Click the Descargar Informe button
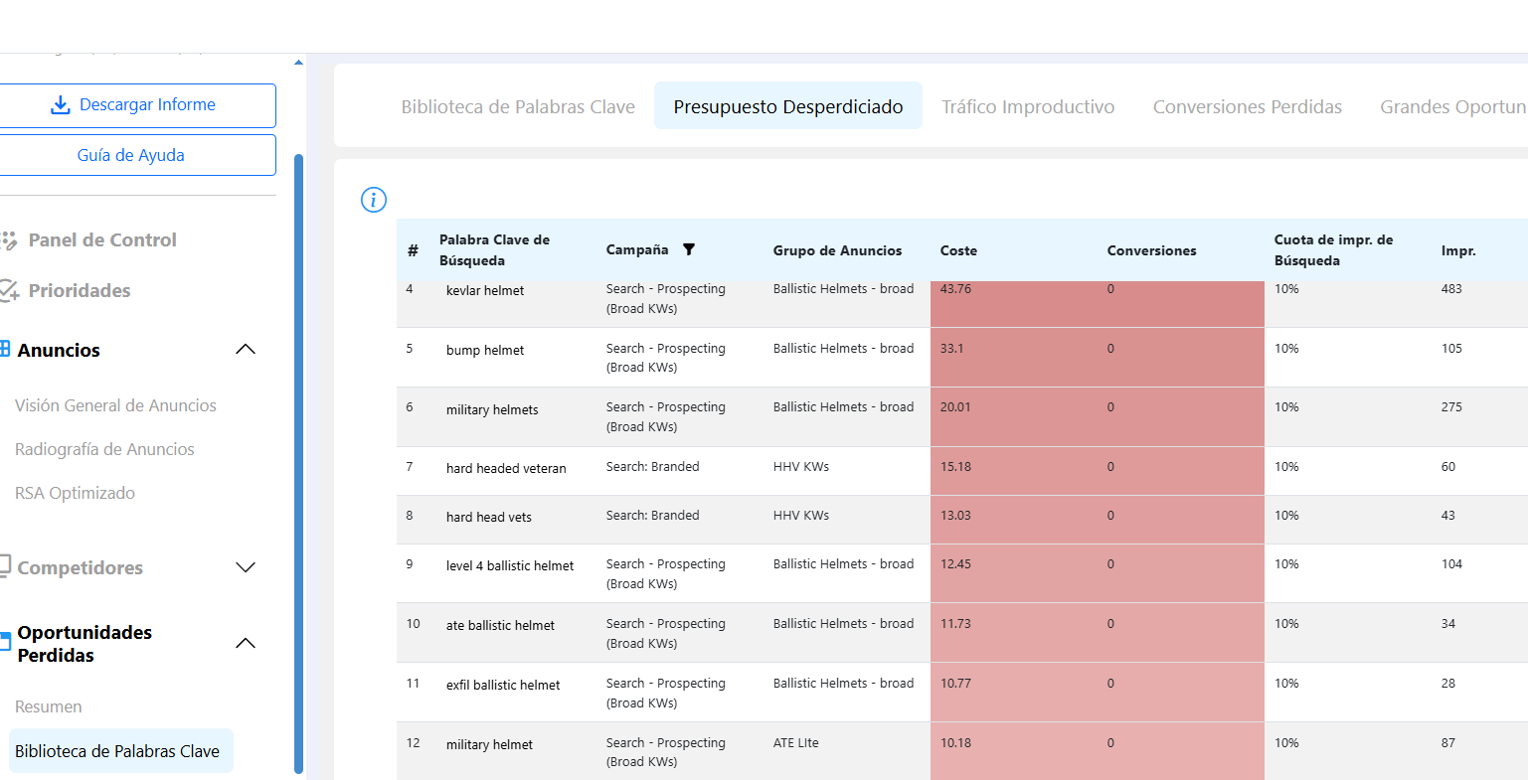 [x=136, y=105]
